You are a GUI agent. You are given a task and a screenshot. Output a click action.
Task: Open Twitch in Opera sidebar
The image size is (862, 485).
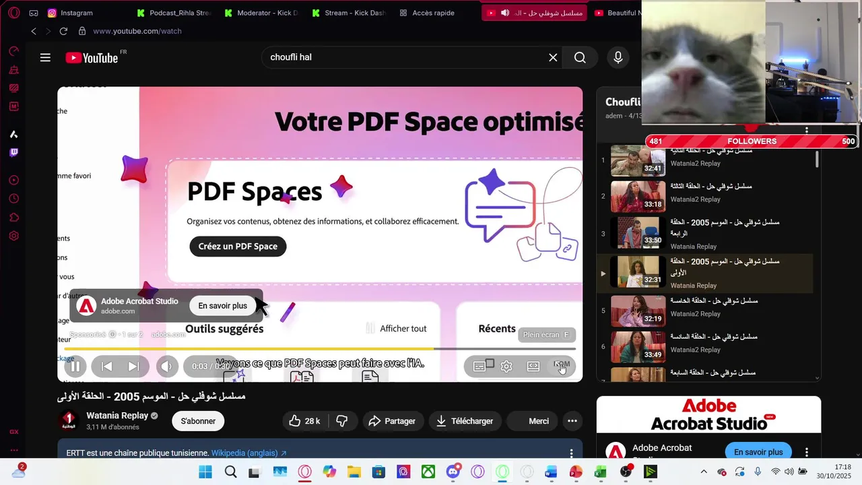[x=14, y=152]
